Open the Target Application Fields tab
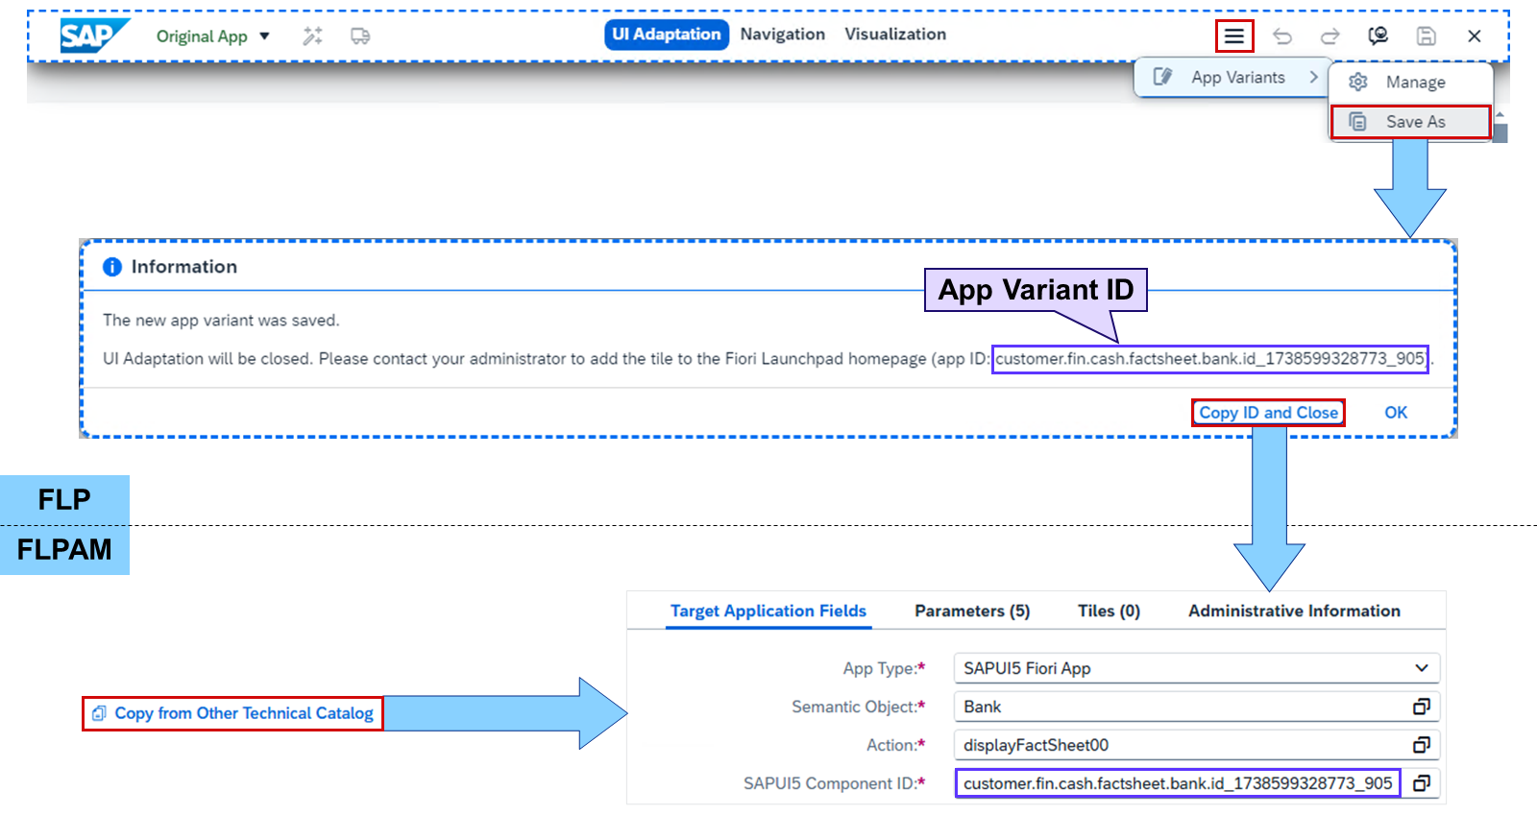The height and width of the screenshot is (815, 1537). click(768, 611)
